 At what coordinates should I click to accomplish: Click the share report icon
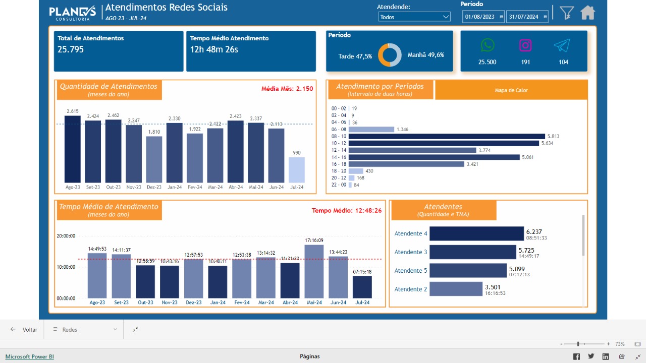pyautogui.click(x=622, y=356)
